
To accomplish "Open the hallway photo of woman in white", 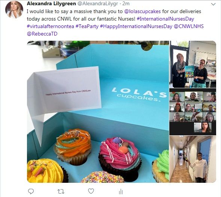I will pos(193,159).
